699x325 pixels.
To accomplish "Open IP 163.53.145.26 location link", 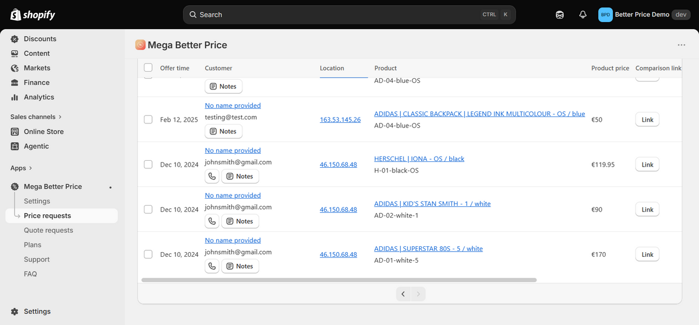I will tap(340, 119).
